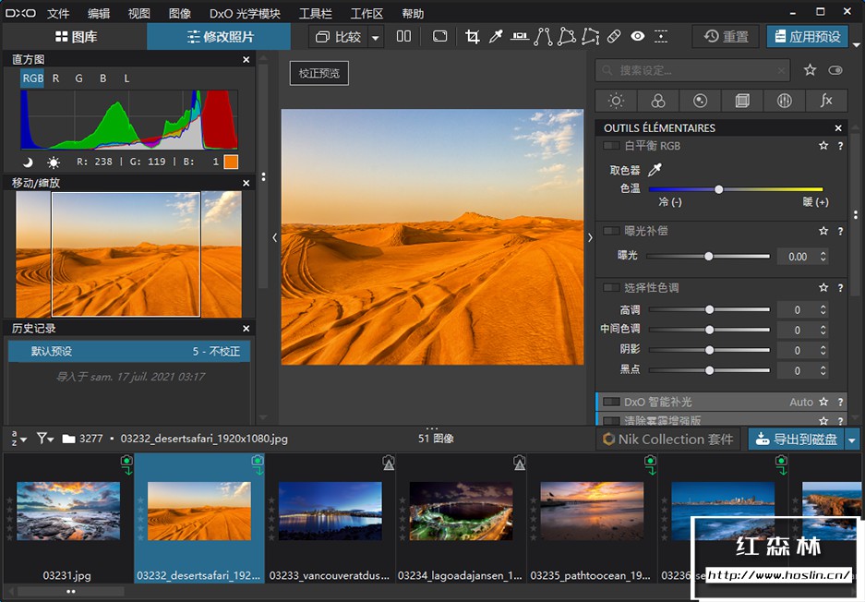
Task: Open the 帮助 menu
Action: [x=413, y=13]
